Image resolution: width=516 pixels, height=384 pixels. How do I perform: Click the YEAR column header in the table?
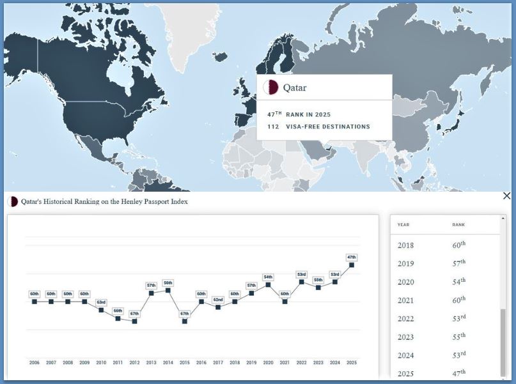click(403, 225)
